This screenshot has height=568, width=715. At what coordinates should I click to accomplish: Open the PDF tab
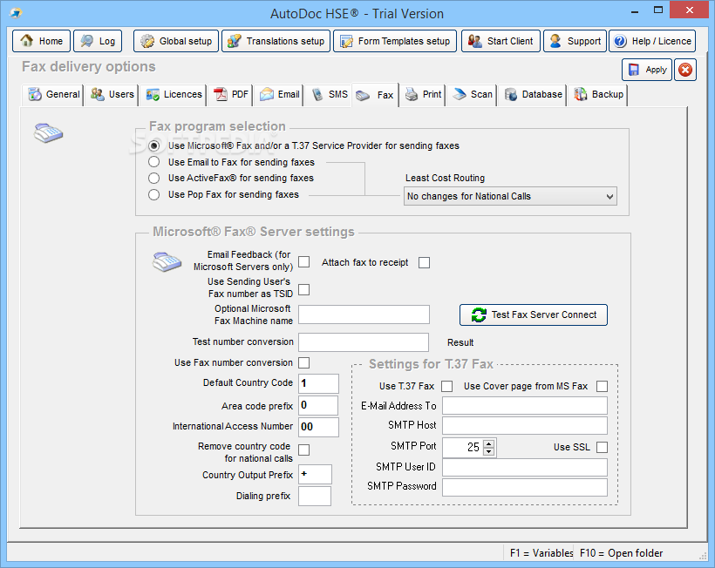pyautogui.click(x=230, y=95)
